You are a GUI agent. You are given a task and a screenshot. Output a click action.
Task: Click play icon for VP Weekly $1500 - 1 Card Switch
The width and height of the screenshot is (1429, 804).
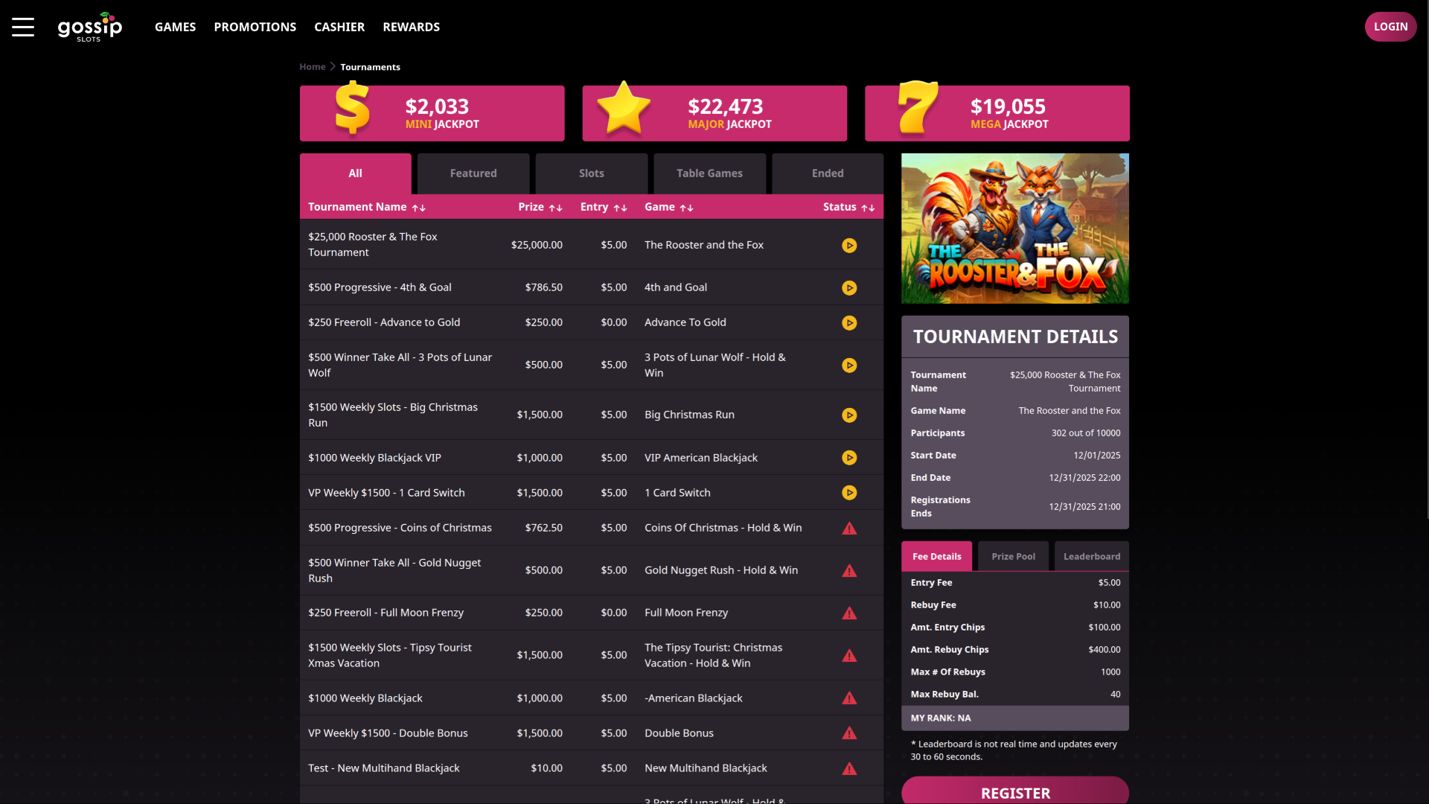[x=849, y=492]
